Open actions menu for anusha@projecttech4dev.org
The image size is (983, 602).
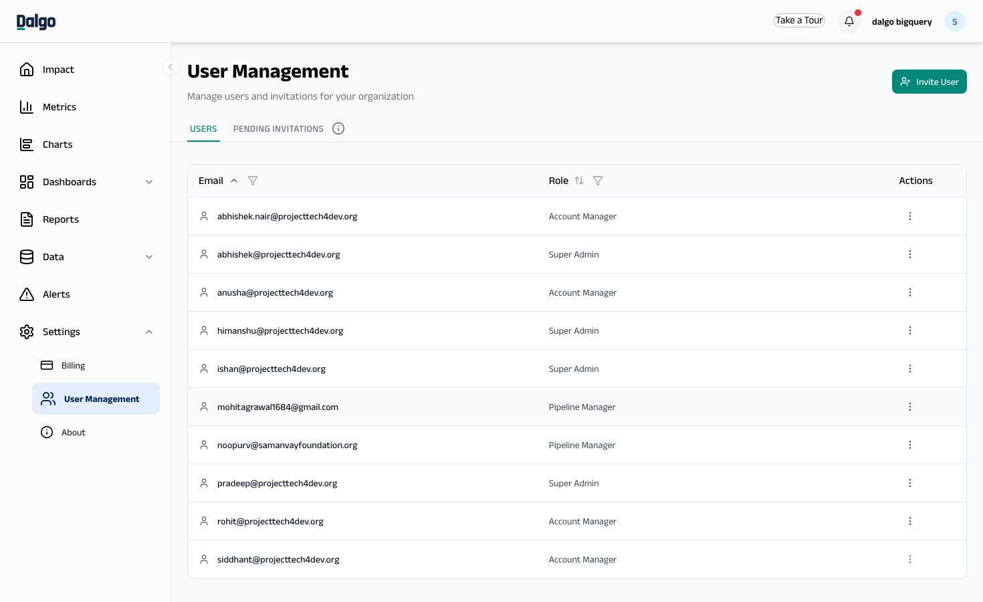pyautogui.click(x=910, y=292)
